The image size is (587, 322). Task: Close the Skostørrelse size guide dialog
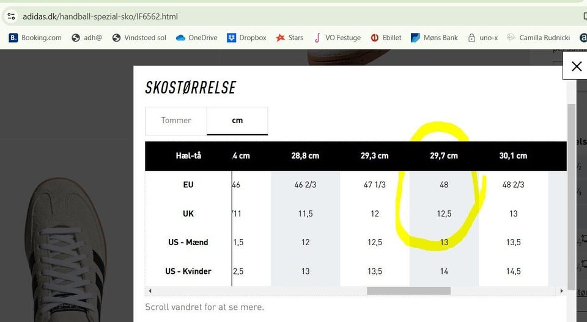pyautogui.click(x=576, y=66)
